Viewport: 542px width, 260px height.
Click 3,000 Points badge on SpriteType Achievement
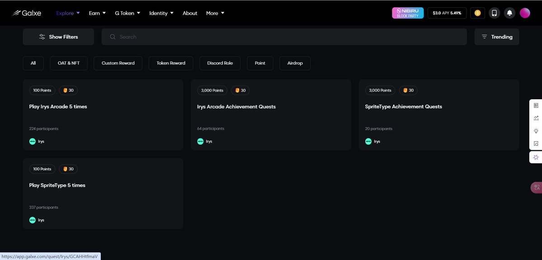point(380,90)
